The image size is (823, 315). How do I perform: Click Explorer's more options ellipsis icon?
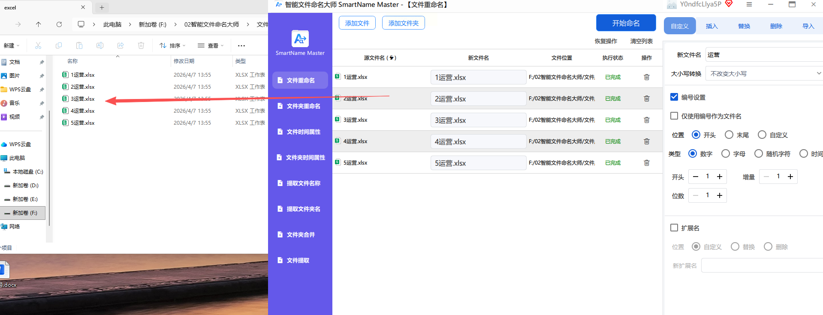click(x=241, y=45)
